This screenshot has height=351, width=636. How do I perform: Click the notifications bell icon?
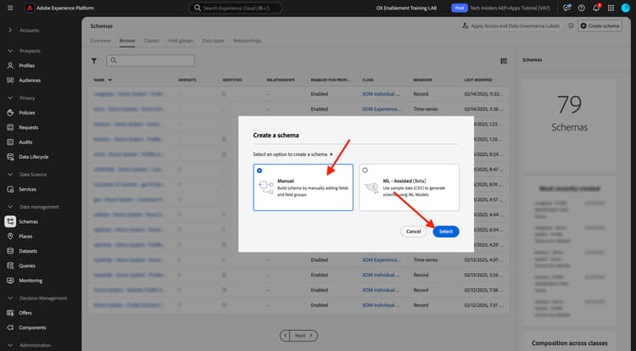point(596,8)
